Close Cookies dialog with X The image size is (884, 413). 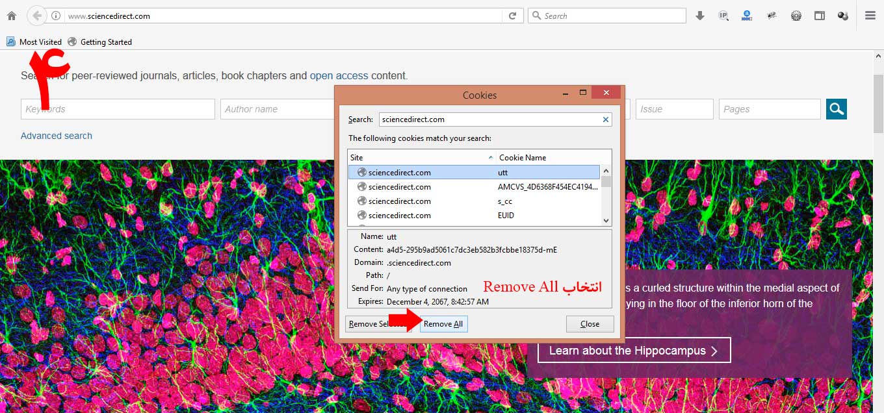(606, 93)
